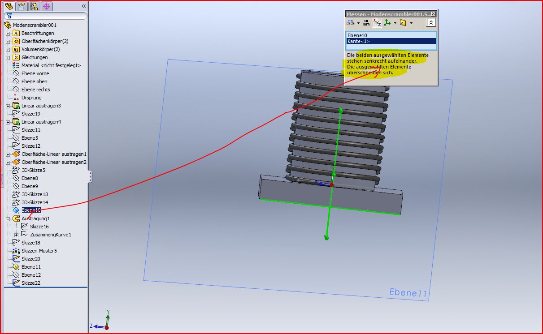The width and height of the screenshot is (543, 334).
Task: Open the arc/circle measure dropdown arrow
Action: (358, 23)
